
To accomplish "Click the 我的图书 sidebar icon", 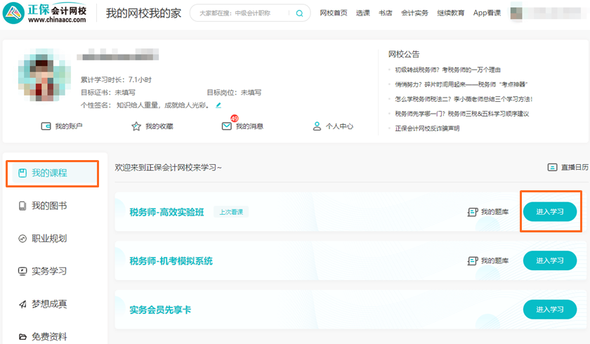I will (22, 206).
